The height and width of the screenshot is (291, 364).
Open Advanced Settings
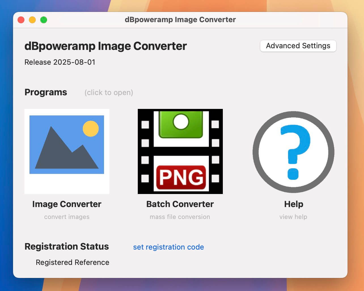click(x=298, y=46)
